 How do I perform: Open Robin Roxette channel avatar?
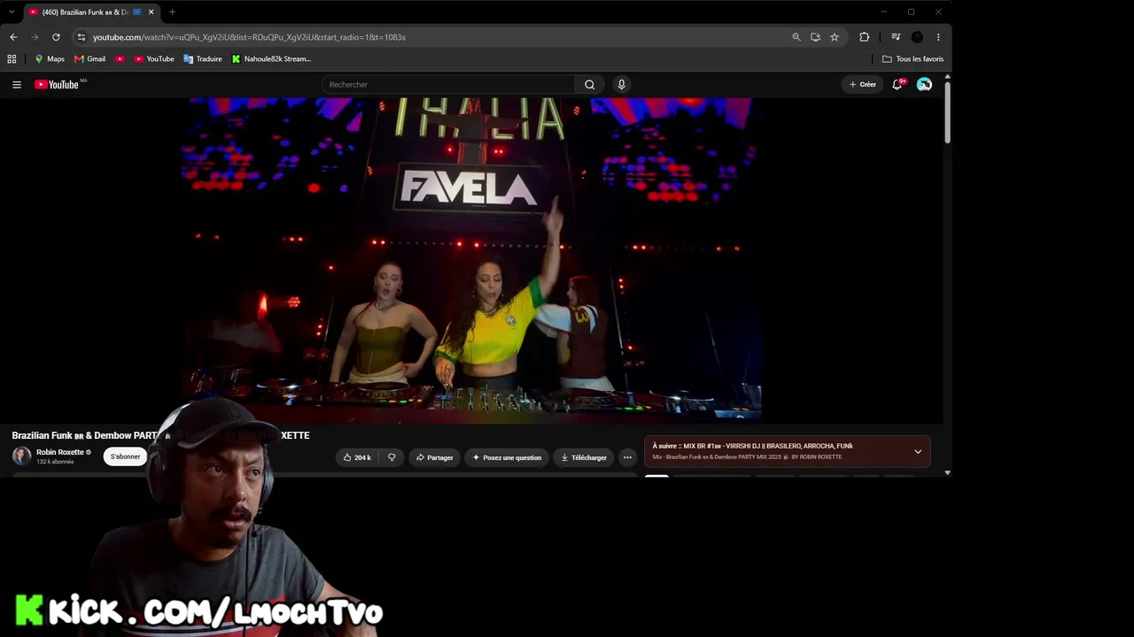coord(21,457)
